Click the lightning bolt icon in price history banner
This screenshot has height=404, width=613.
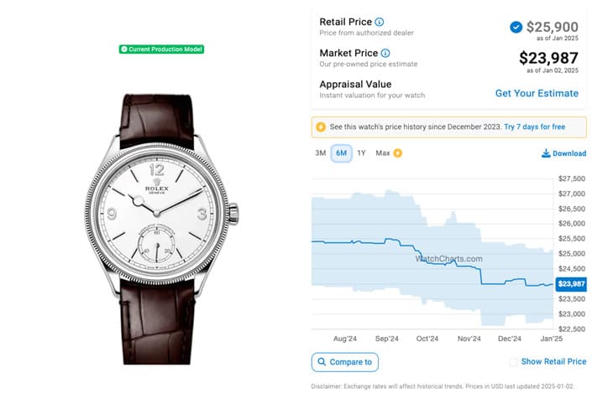click(x=320, y=127)
